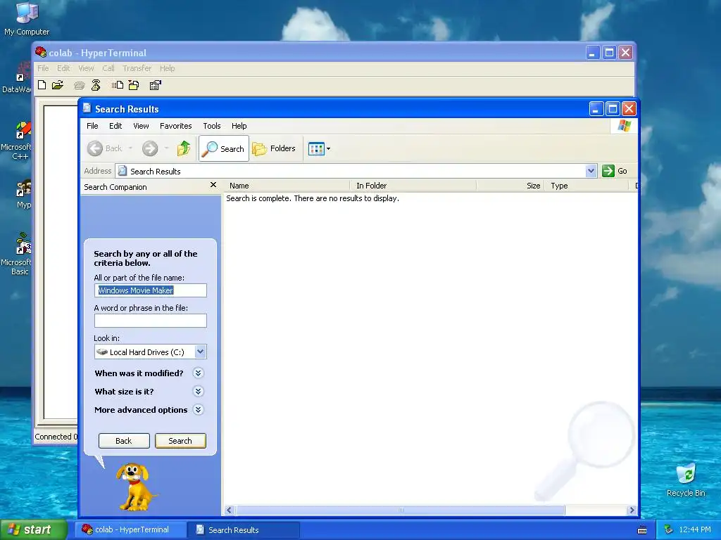This screenshot has width=721, height=540.
Task: Click Open folder icon in HyperTerminal toolbar
Action: coord(58,85)
